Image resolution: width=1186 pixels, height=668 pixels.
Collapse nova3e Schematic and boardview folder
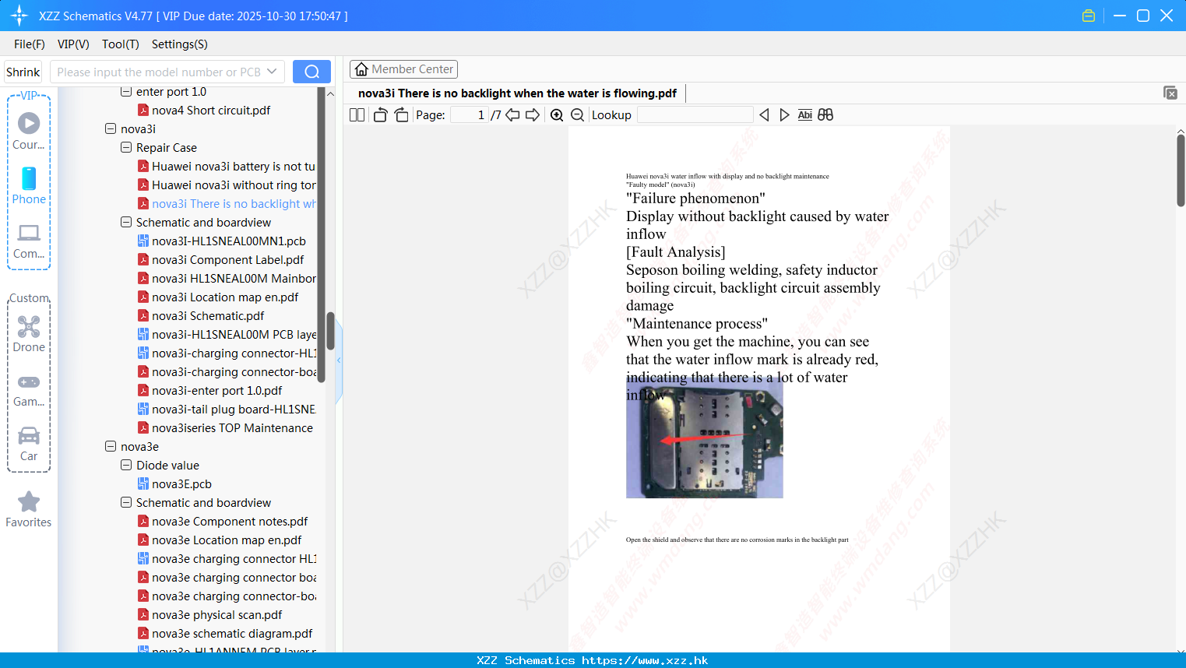(x=126, y=502)
